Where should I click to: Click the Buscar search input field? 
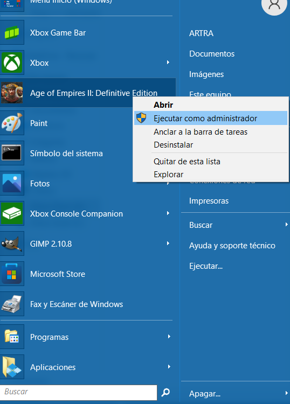click(78, 392)
